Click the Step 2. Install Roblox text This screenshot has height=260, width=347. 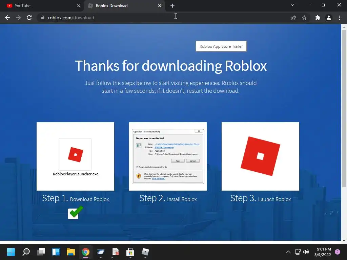tap(168, 198)
